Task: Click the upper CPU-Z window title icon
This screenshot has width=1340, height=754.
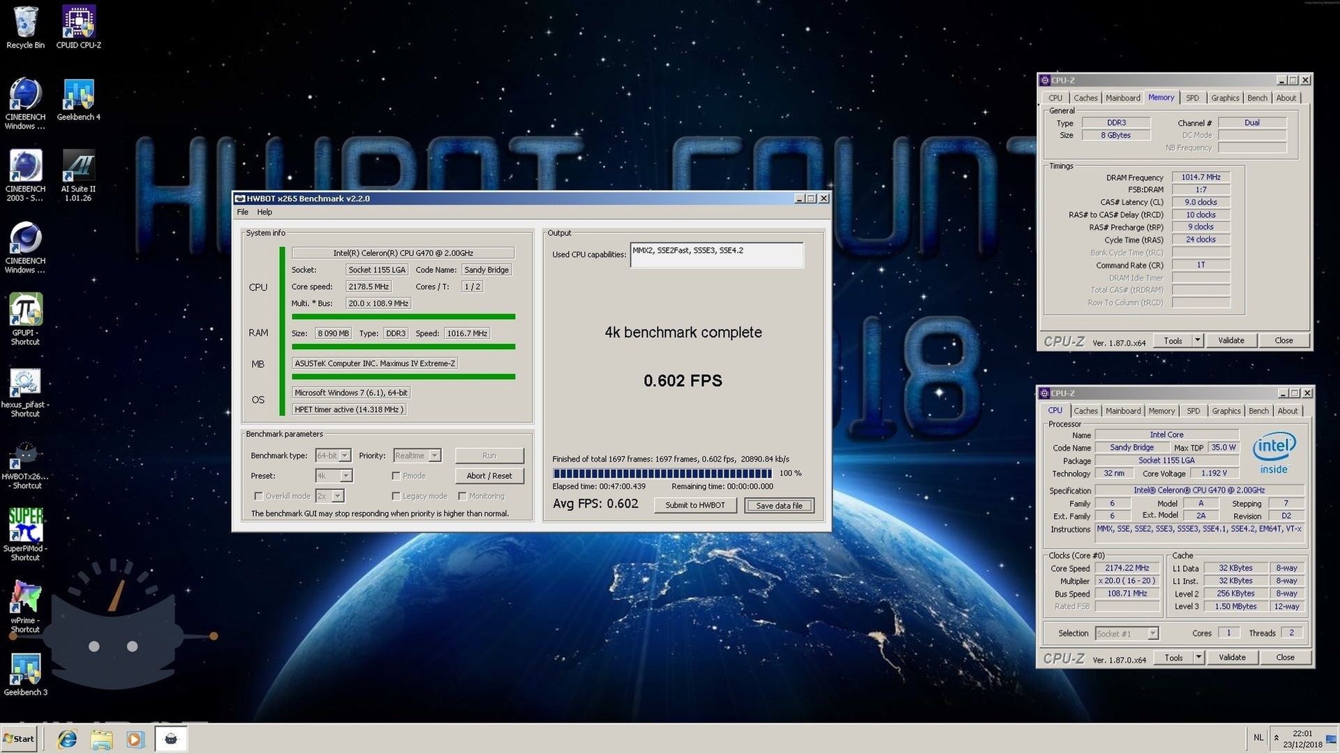Action: click(x=1044, y=80)
